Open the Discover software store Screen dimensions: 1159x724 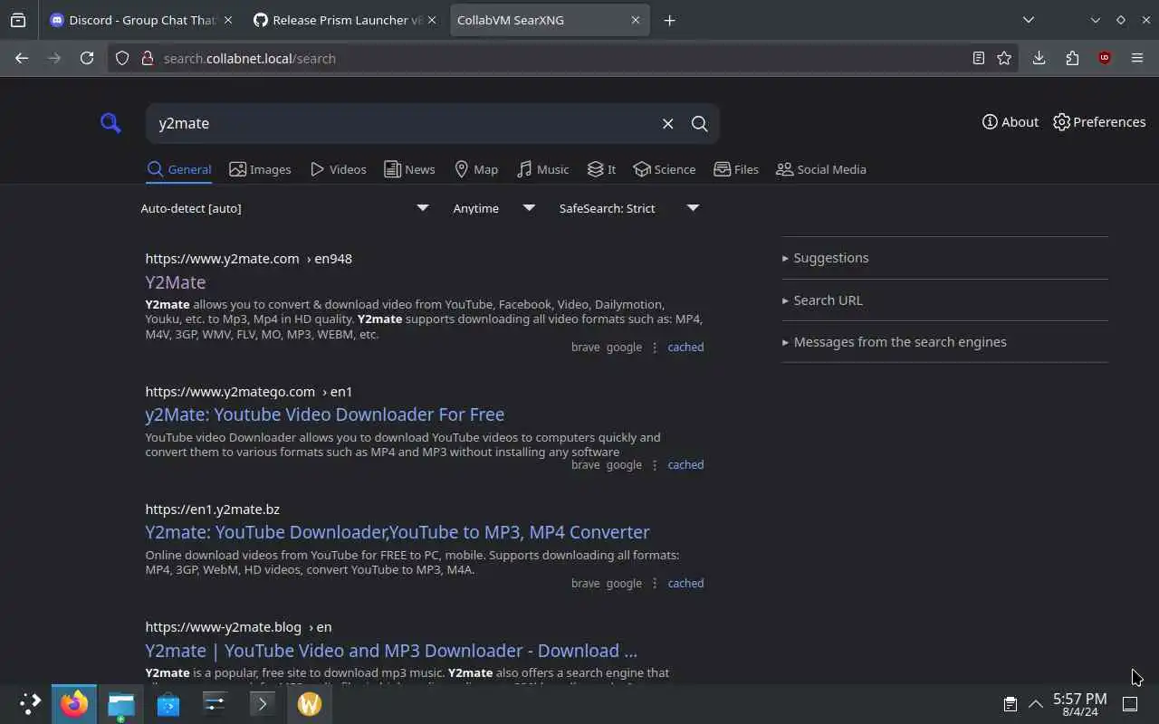click(x=168, y=703)
